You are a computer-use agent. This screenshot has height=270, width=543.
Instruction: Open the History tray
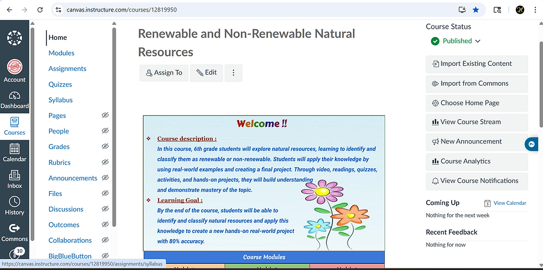14,206
